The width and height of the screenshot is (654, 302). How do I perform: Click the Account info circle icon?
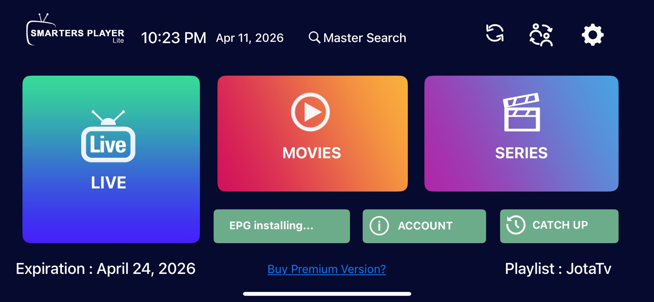pos(379,226)
